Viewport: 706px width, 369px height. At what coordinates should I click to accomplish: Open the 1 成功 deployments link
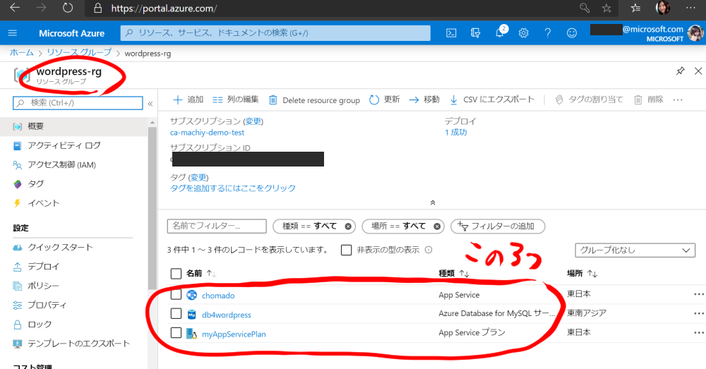click(x=455, y=133)
